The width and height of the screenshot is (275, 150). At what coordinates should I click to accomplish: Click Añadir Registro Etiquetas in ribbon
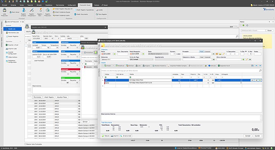[63, 9]
